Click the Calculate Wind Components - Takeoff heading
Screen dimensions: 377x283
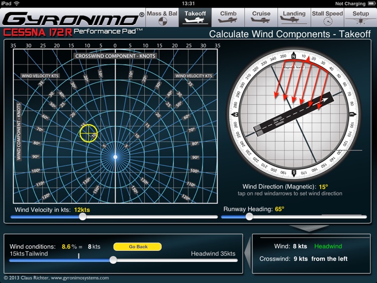290,34
